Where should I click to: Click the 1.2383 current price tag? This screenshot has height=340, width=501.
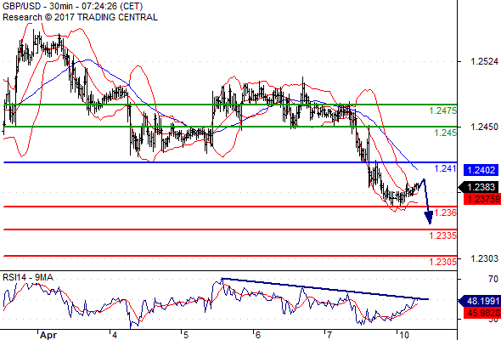coord(478,187)
